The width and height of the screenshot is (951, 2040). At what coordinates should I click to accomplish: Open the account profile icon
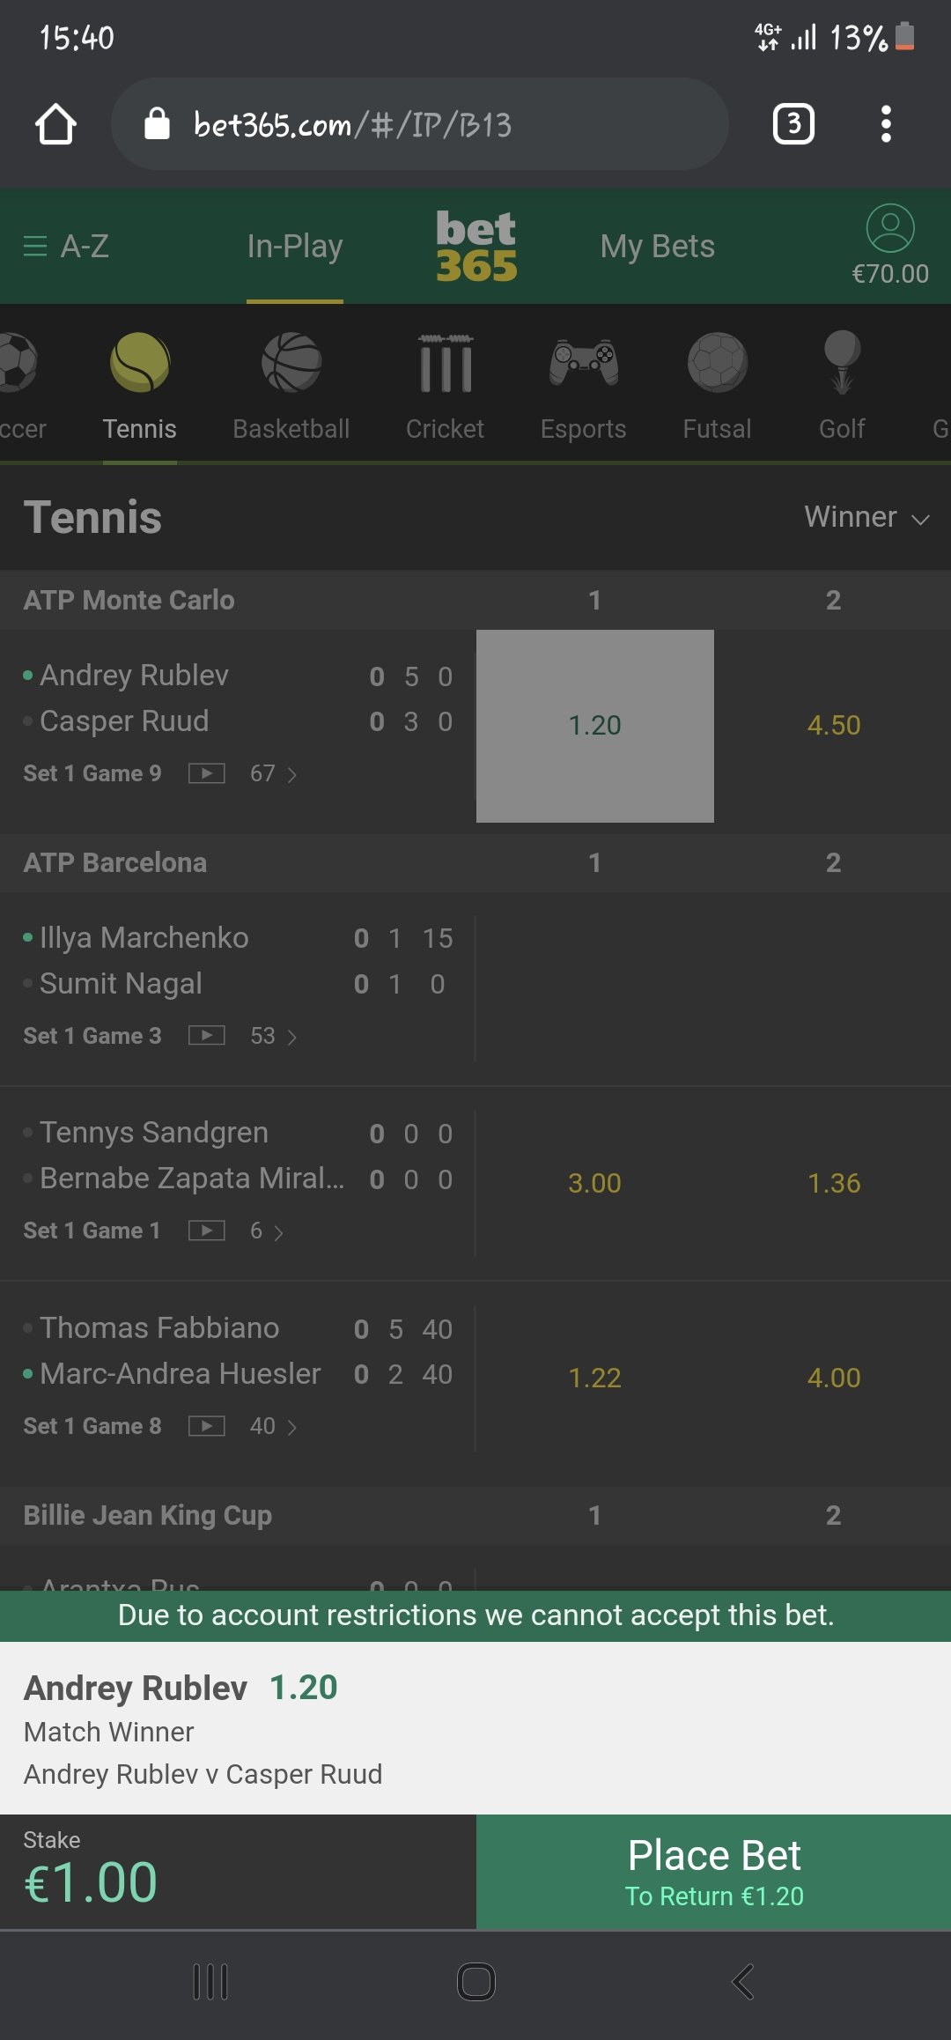point(890,228)
